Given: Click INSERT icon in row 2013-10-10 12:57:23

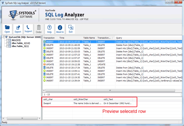Looking at the screenshot, I should 44,55.
